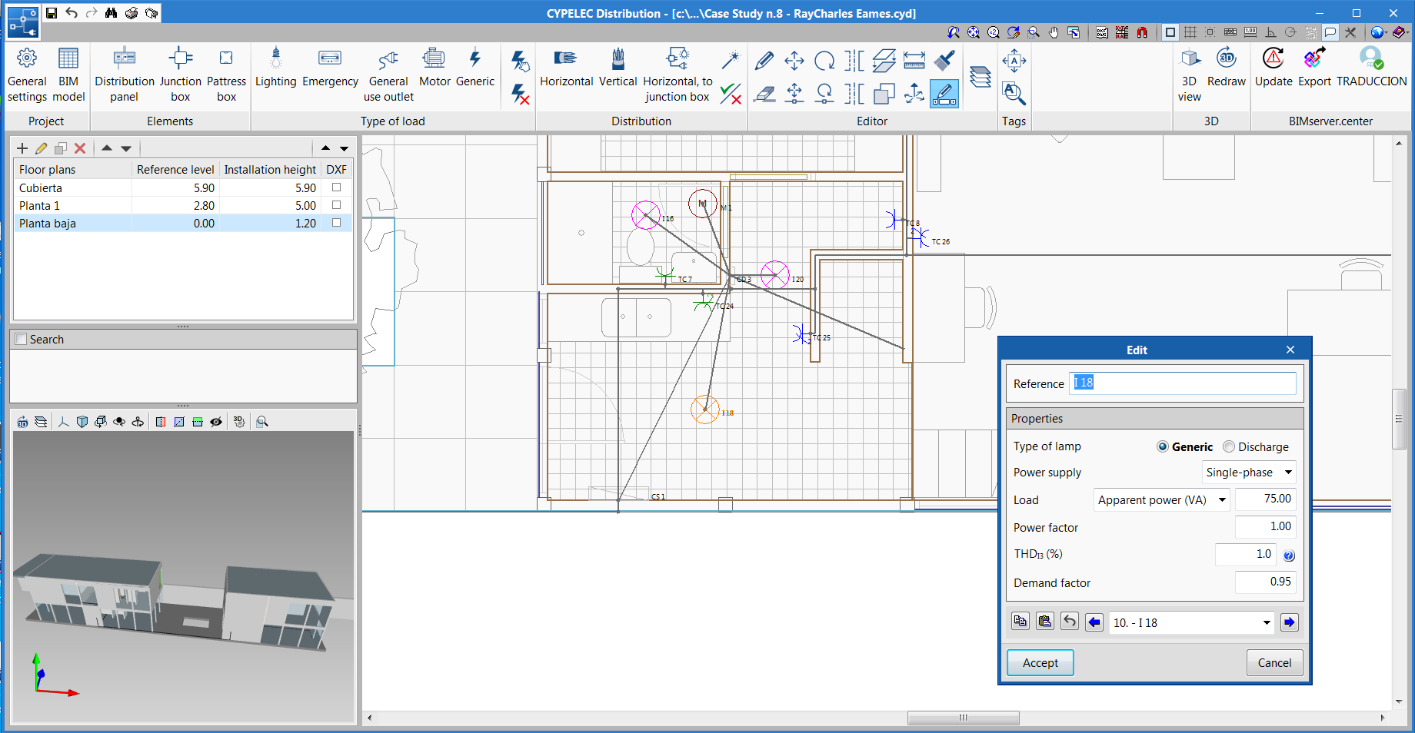
Task: Open the Power supply Single-phase dropdown
Action: click(x=1249, y=473)
